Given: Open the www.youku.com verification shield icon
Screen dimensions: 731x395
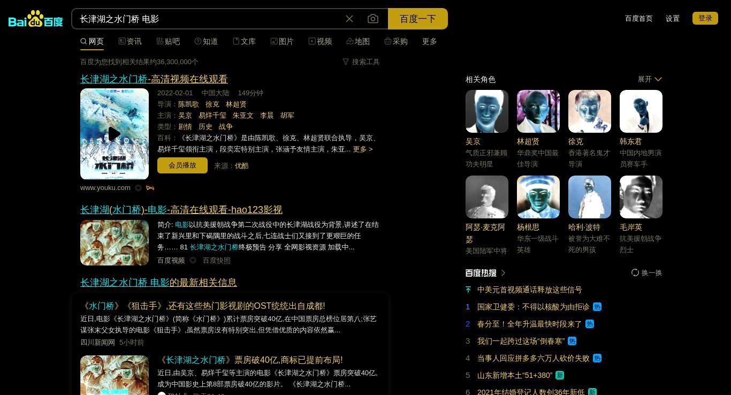Looking at the screenshot, I should click(x=139, y=188).
